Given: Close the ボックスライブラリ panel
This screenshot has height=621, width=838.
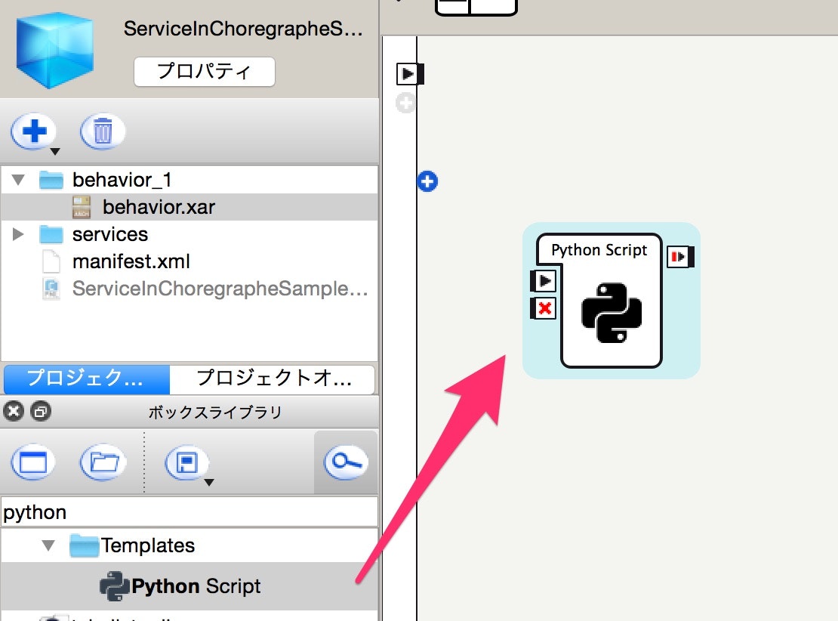Looking at the screenshot, I should (14, 411).
